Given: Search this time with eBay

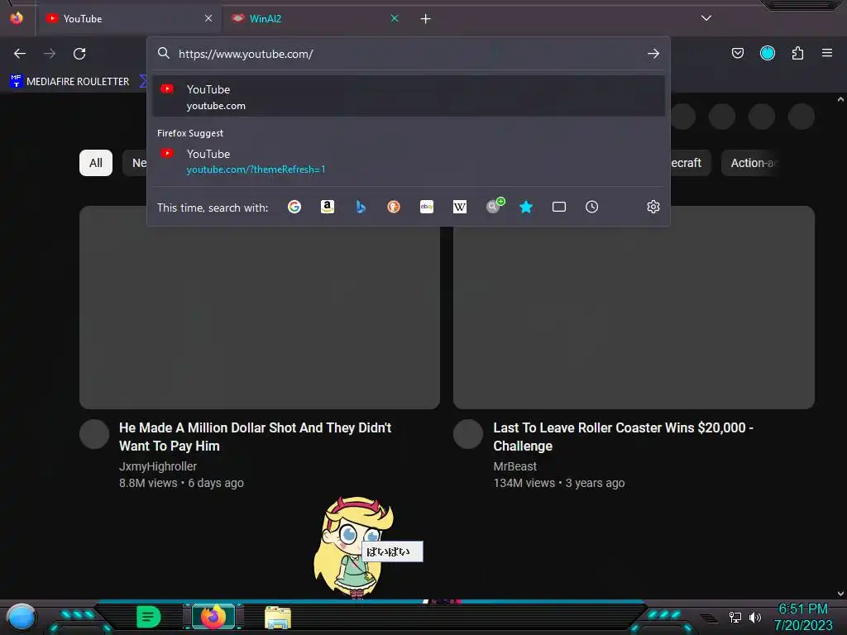Looking at the screenshot, I should [427, 207].
